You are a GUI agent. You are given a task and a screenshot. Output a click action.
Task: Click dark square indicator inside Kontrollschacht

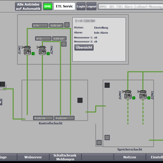tap(80, 100)
